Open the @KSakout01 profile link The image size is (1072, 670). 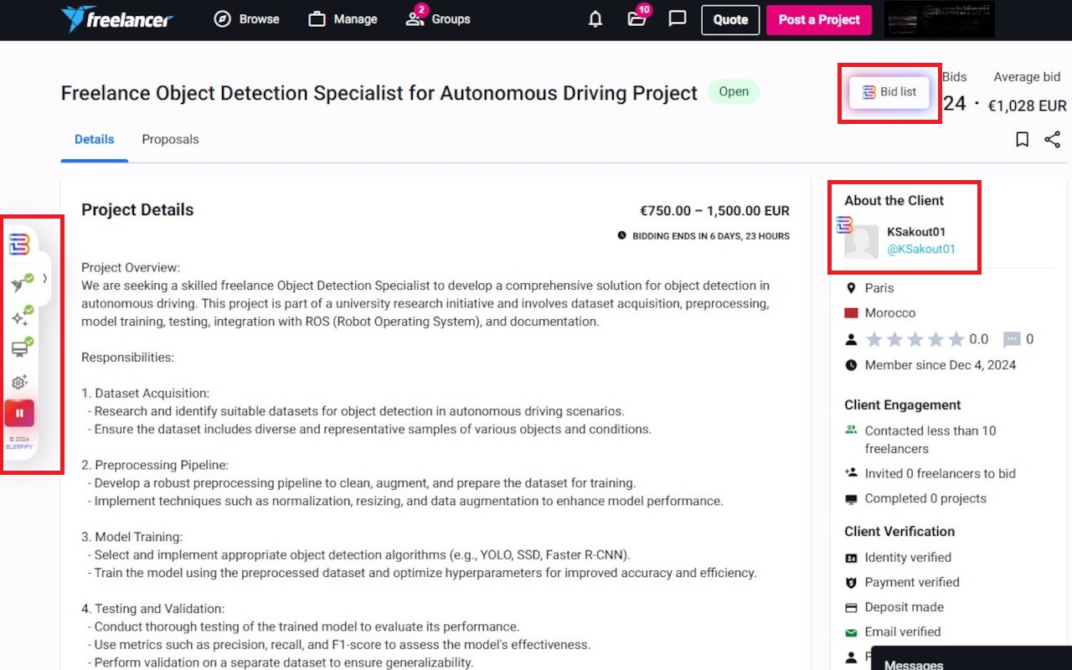coord(921,250)
